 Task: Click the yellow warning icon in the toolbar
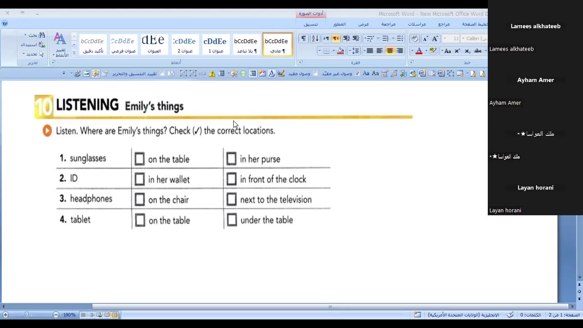coord(212,73)
